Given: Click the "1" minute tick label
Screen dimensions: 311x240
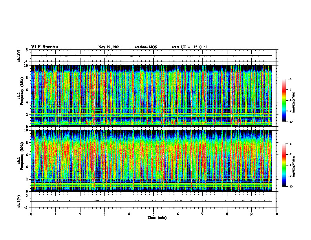Looking at the screenshot, I should [x=55, y=214].
